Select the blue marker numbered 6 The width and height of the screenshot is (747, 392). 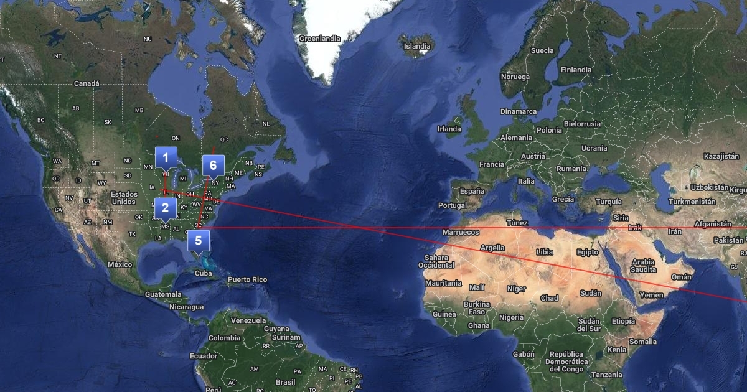pos(213,166)
